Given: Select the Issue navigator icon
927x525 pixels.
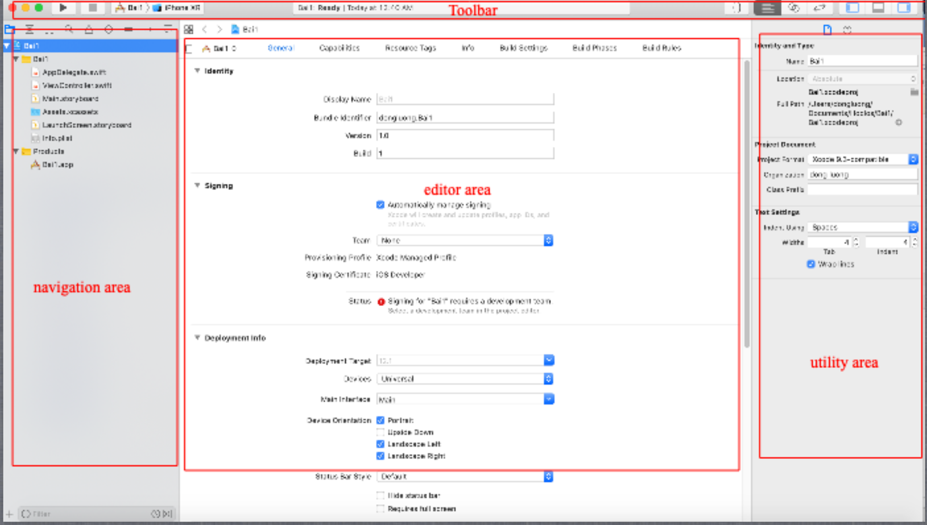Looking at the screenshot, I should [88, 30].
